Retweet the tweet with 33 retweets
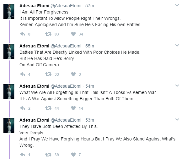This screenshot has width=182, height=159. point(48,74)
